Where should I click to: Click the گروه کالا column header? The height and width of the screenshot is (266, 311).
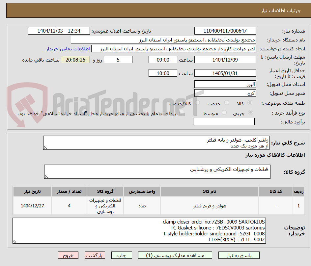coord(105,192)
